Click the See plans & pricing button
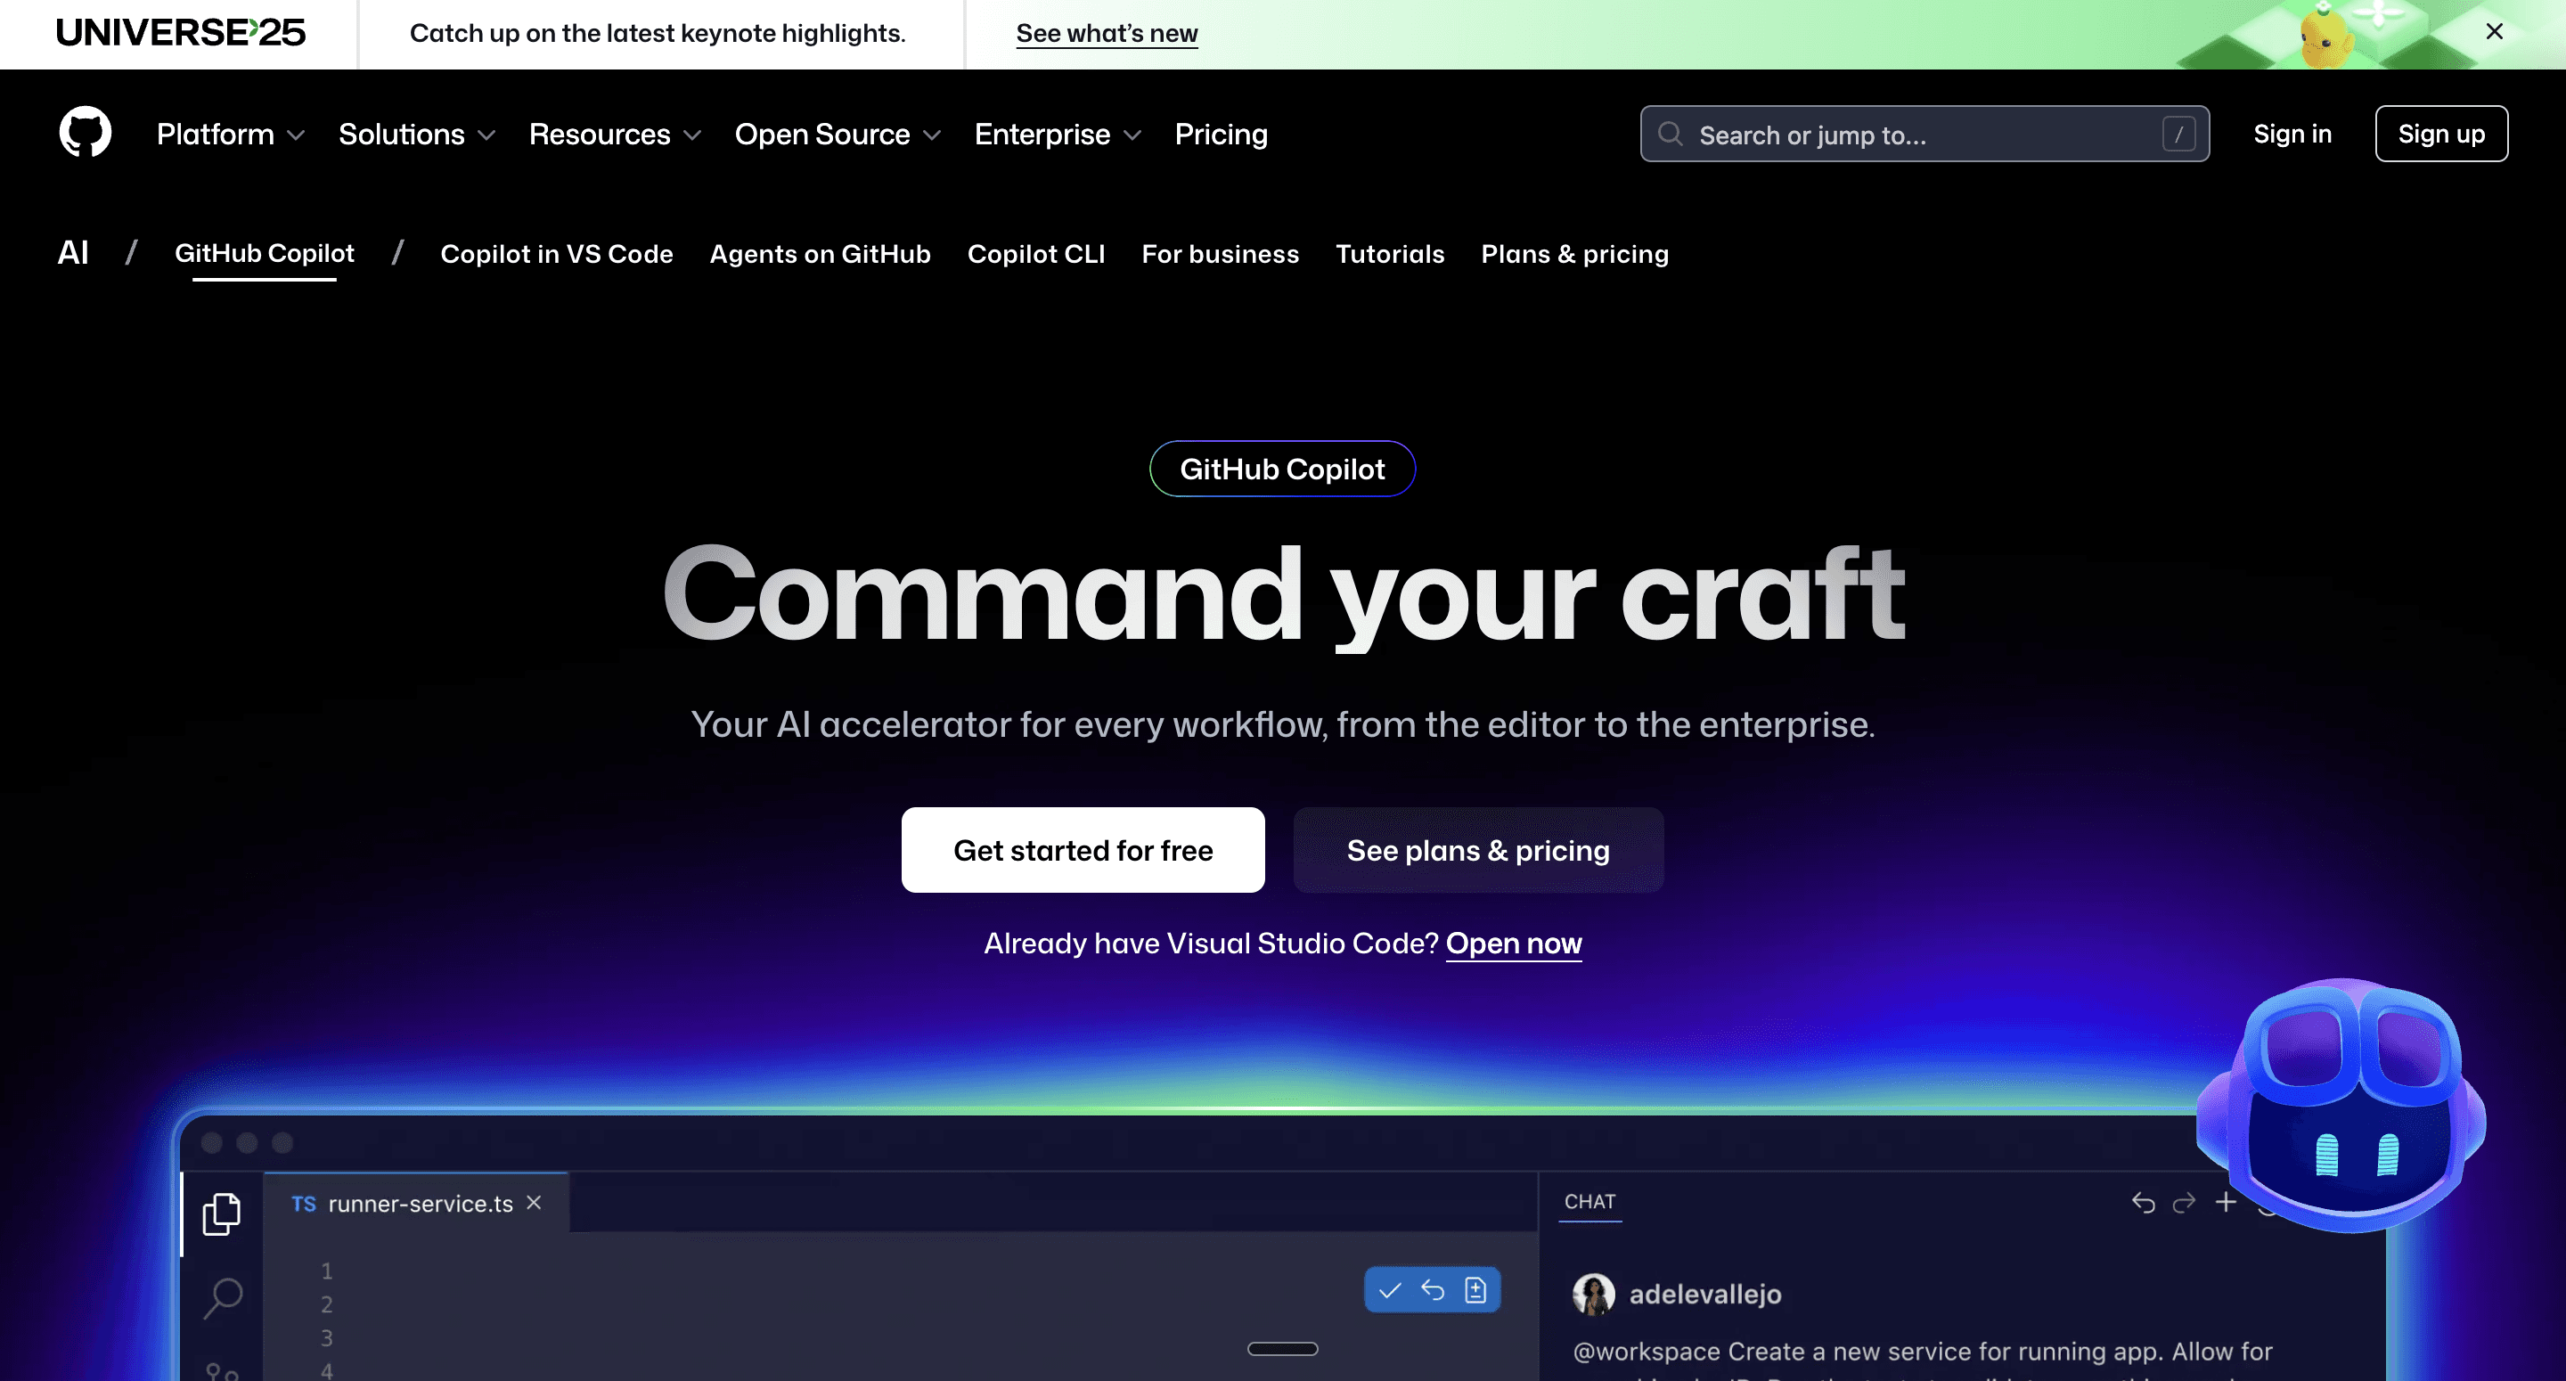Screen dimensions: 2566x1381 coord(1477,850)
